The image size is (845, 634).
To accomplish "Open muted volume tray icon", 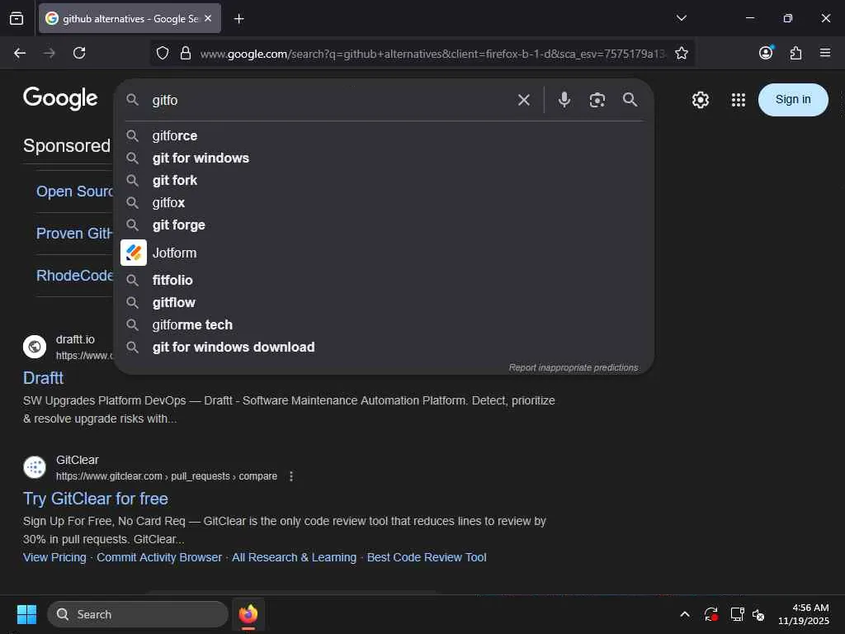I will (x=759, y=614).
